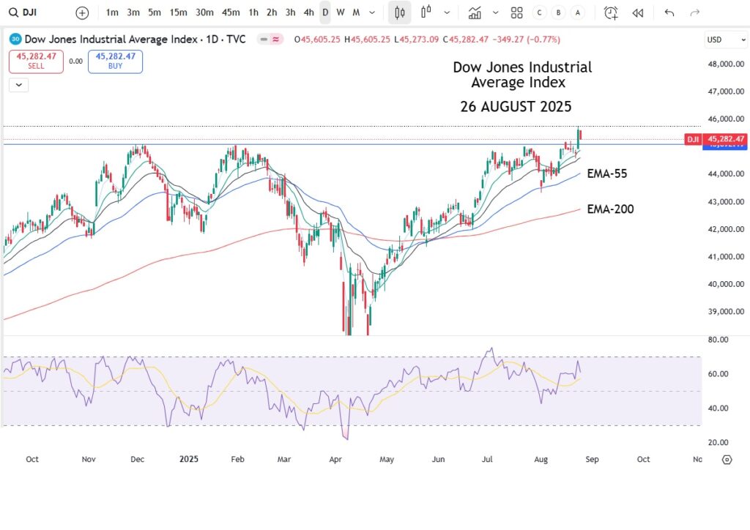
Task: Toggle the pink approximation icon beside it
Action: click(276, 40)
